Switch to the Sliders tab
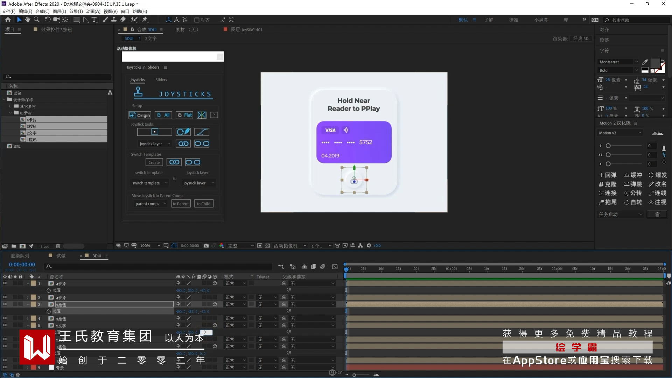Screen dimensions: 672x378 click(x=161, y=80)
